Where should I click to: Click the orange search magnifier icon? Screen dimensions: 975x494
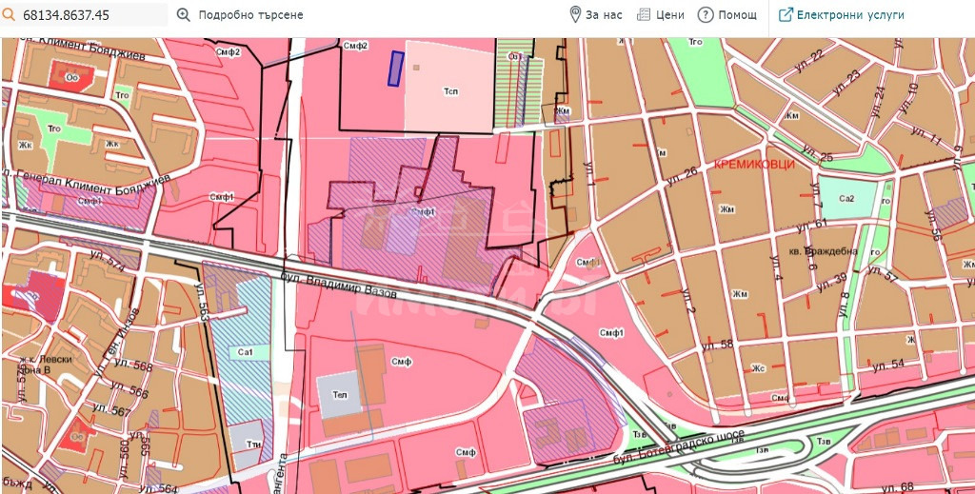(x=10, y=15)
